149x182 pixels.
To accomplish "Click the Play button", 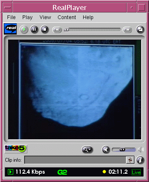I will coord(24,29).
